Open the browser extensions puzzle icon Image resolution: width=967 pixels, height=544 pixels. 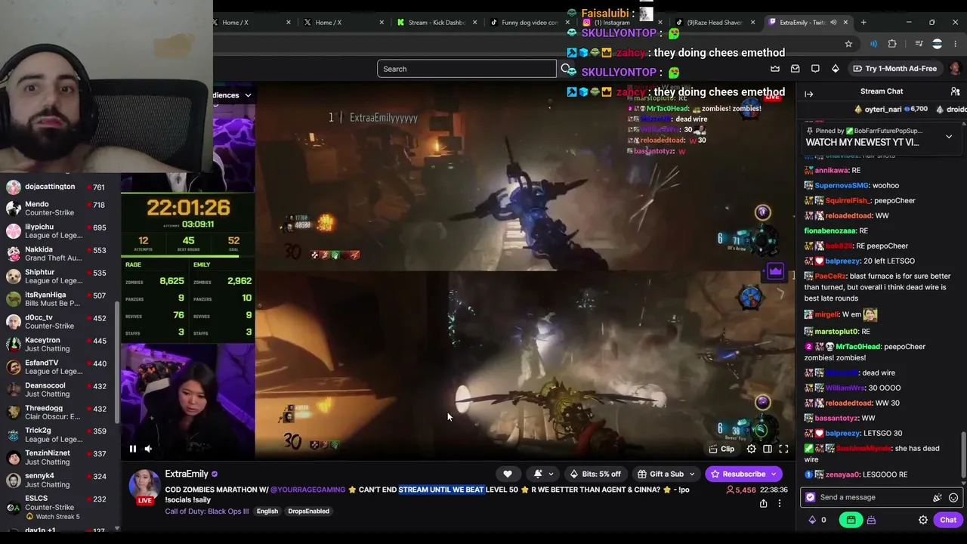892,44
